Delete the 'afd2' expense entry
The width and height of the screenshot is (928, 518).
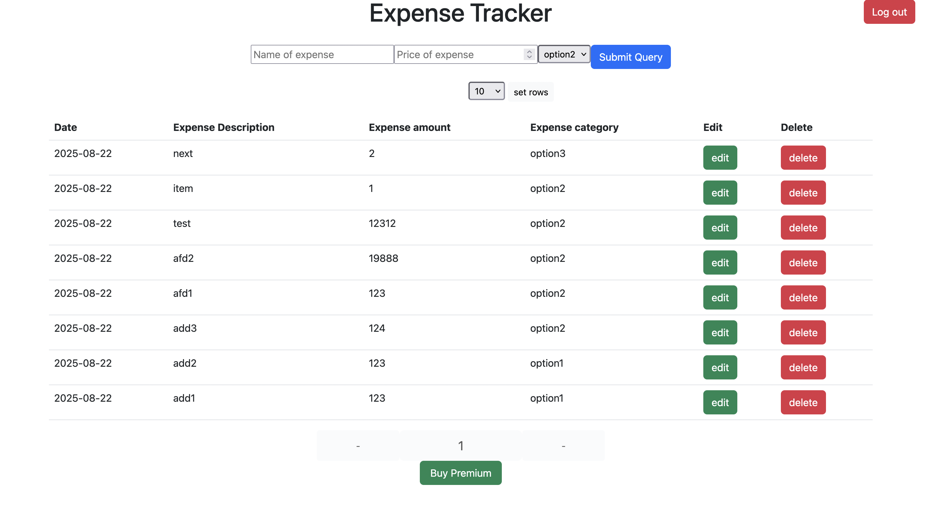coord(803,262)
